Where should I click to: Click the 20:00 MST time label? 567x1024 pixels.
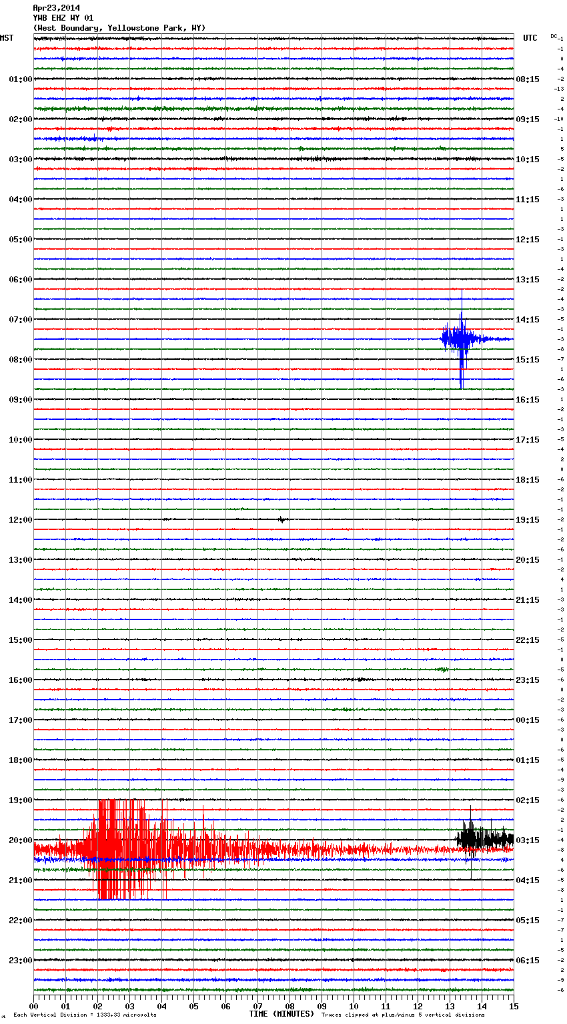20,840
